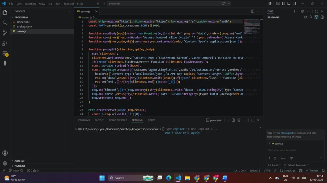Toggle Sessions side-by-side layout icon
This screenshot has height=183, width=327.
[322, 17]
